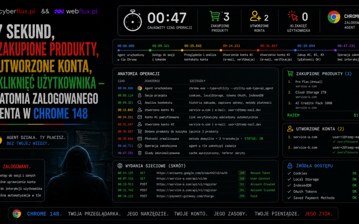Click service-a.com in the Utworzone Konta list

(305, 137)
